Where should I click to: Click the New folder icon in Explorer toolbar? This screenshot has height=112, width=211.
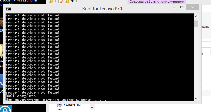67,1
